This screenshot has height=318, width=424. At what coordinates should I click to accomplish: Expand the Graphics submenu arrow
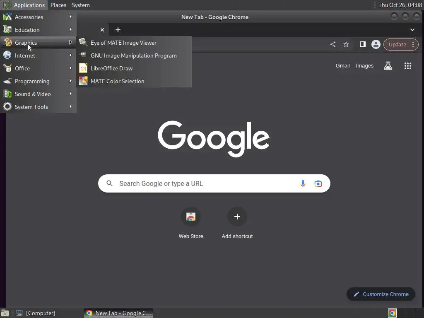(x=70, y=43)
